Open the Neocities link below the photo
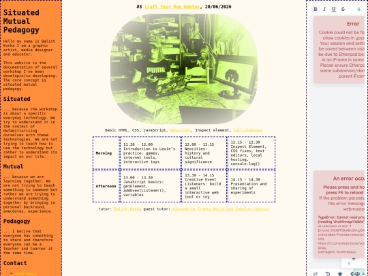This screenshot has width=368, height=276. pyautogui.click(x=180, y=130)
